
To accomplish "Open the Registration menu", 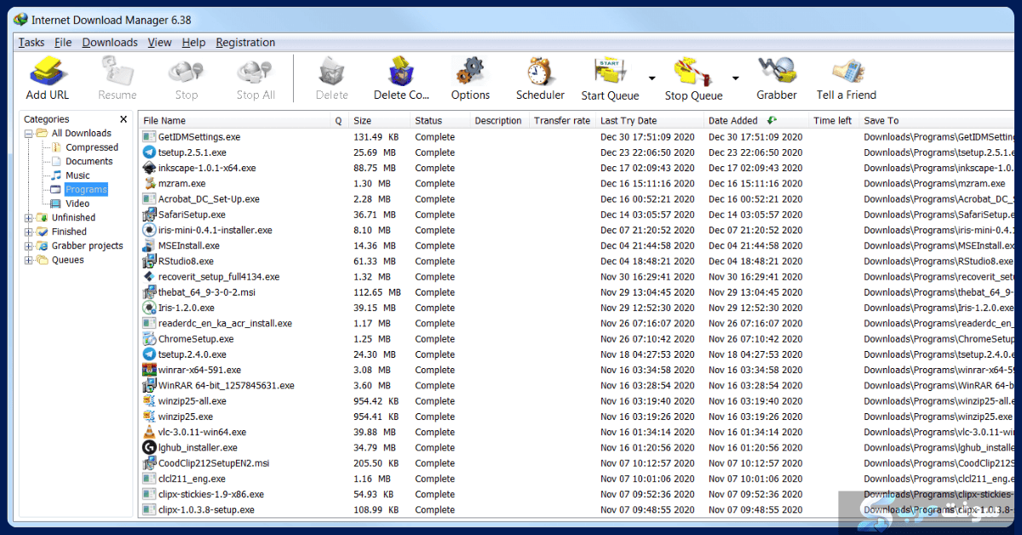I will pyautogui.click(x=245, y=43).
